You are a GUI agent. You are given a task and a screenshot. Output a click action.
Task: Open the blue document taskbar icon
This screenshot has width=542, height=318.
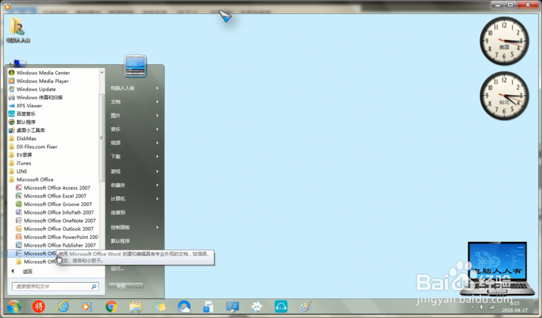208,306
